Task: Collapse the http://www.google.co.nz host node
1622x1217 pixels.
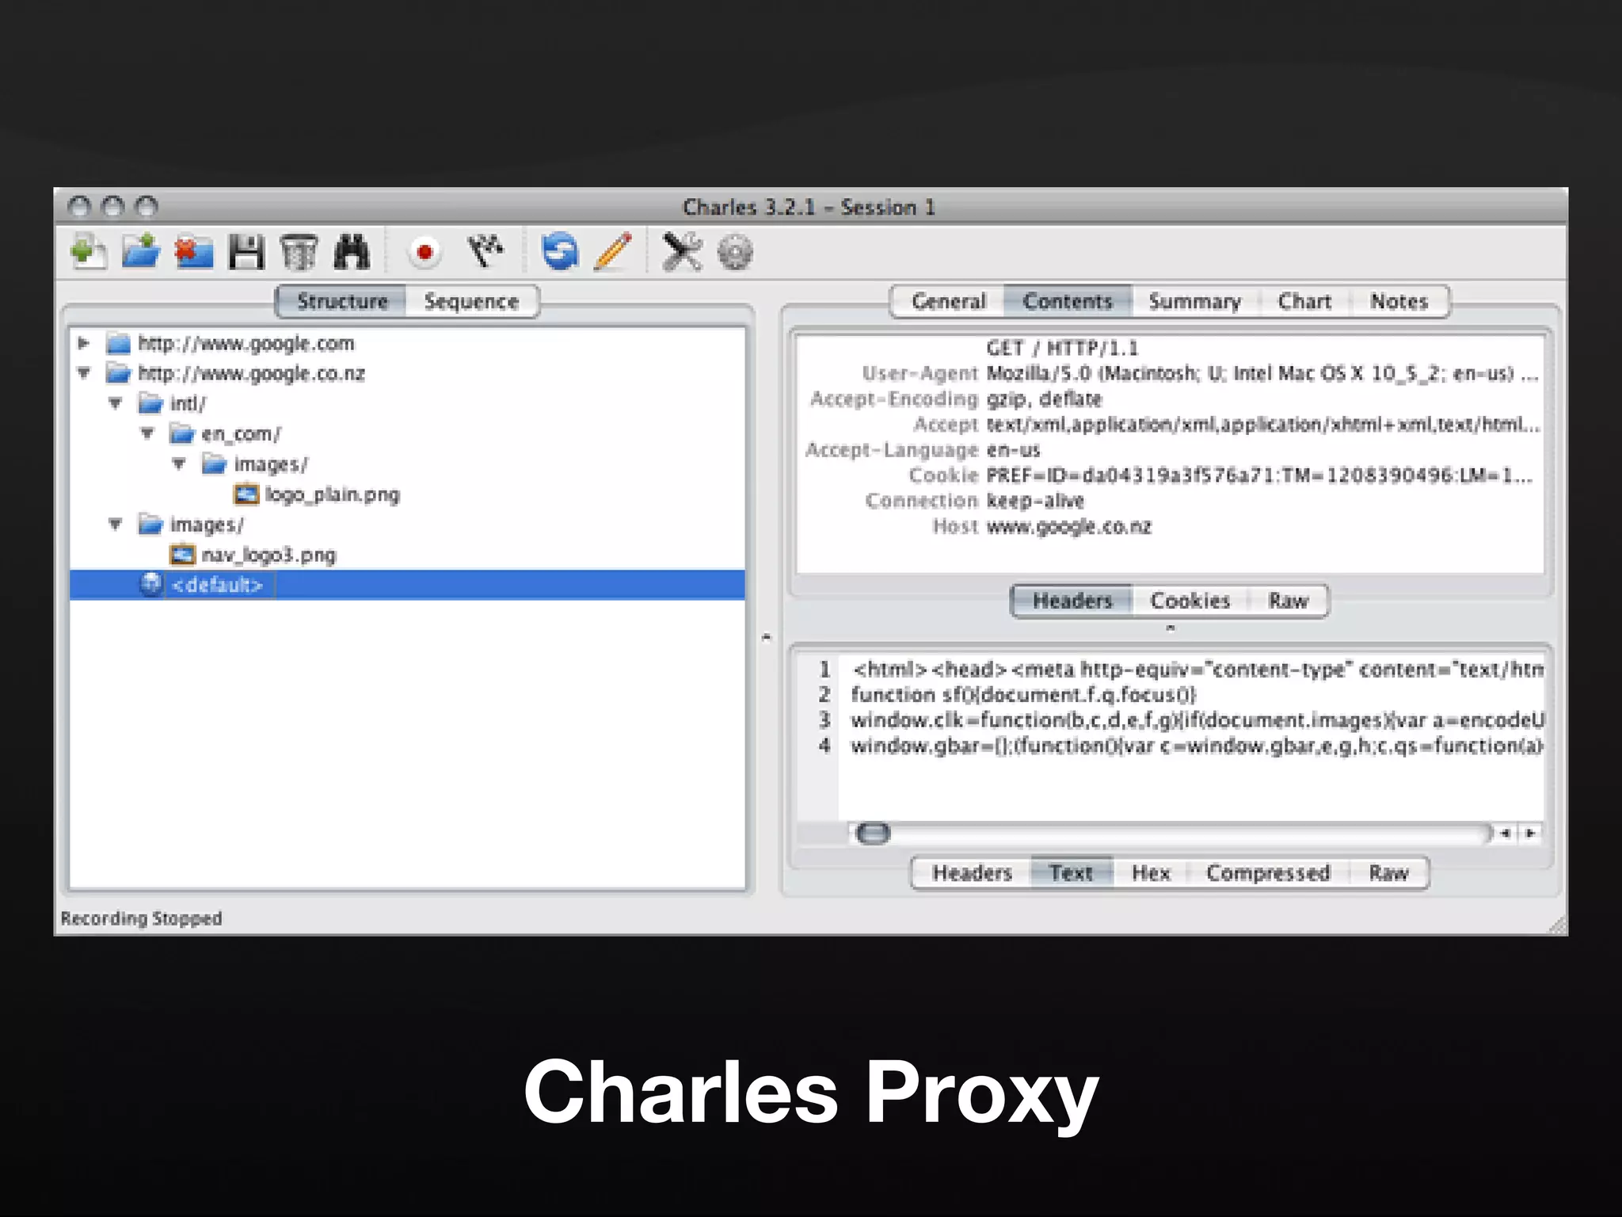Action: point(83,372)
